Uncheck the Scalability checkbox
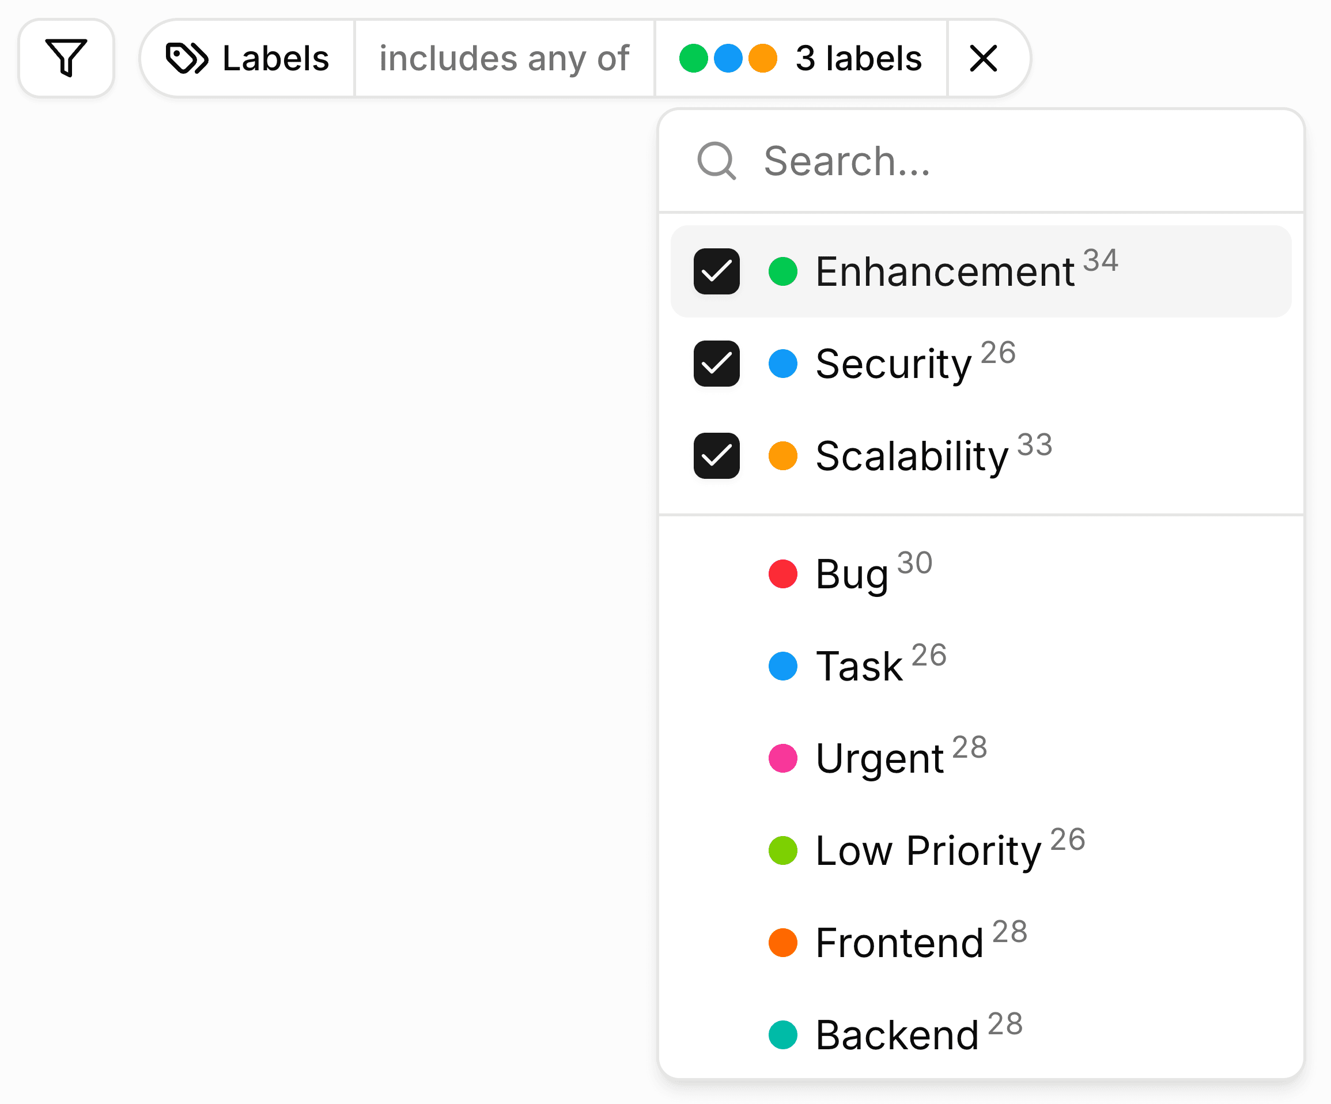 point(716,456)
